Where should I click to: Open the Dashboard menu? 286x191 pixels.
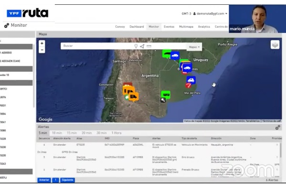coord(137,27)
